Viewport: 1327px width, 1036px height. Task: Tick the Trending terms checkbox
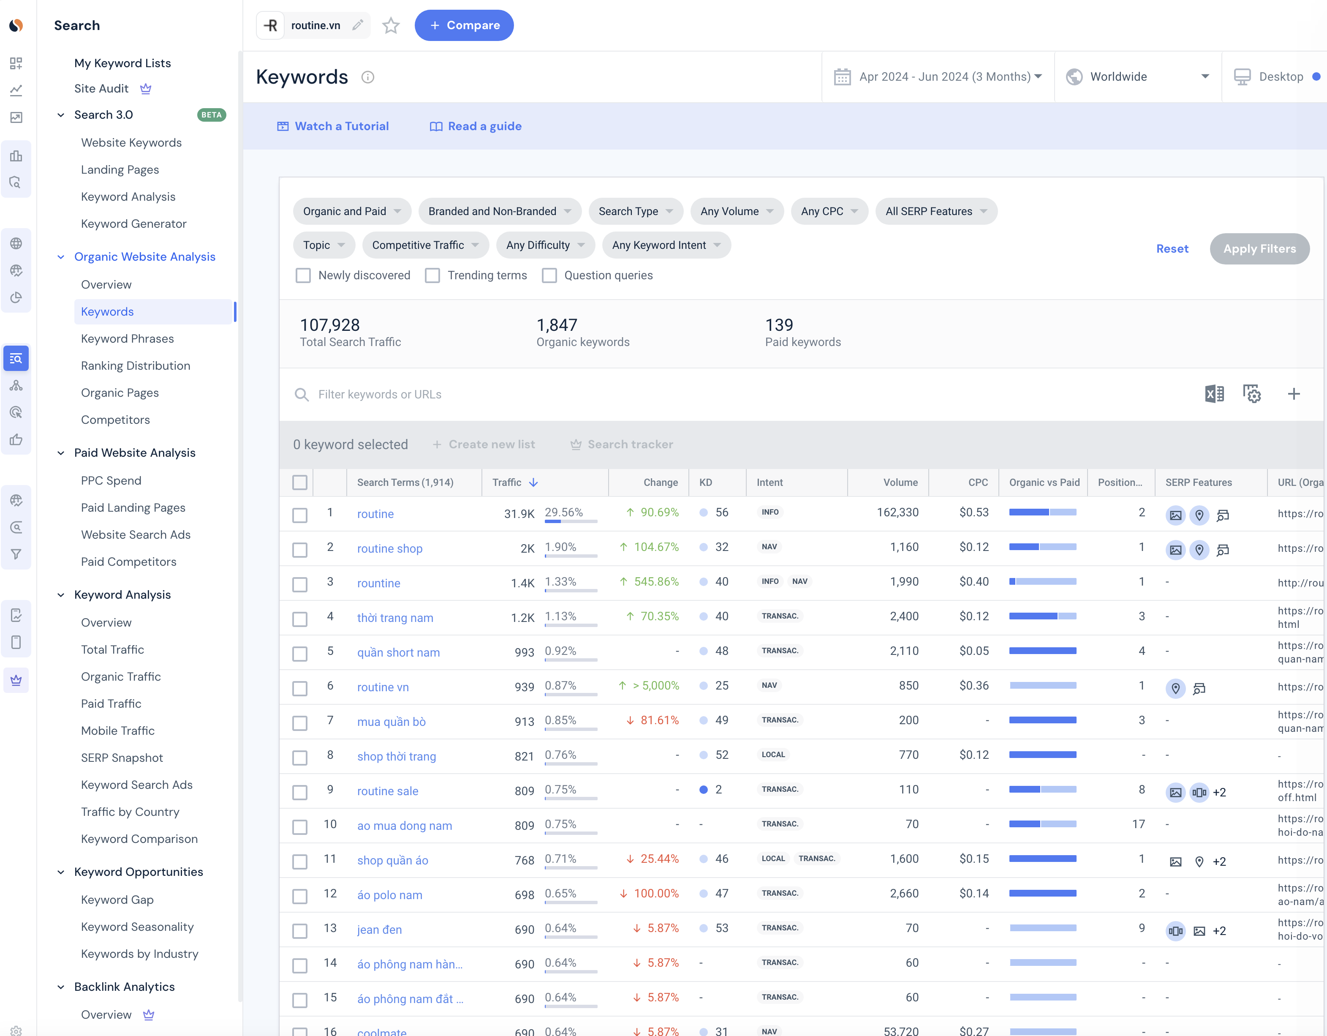click(x=432, y=275)
